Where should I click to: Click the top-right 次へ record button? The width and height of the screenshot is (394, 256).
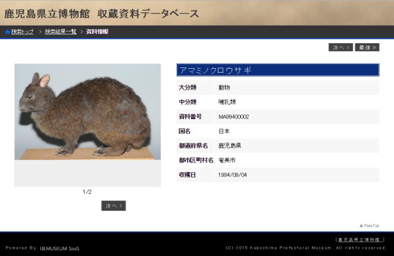[340, 47]
